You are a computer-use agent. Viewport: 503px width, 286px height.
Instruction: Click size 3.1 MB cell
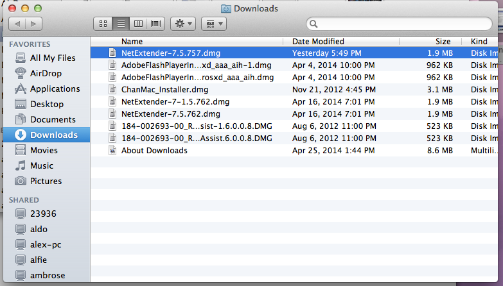[440, 90]
